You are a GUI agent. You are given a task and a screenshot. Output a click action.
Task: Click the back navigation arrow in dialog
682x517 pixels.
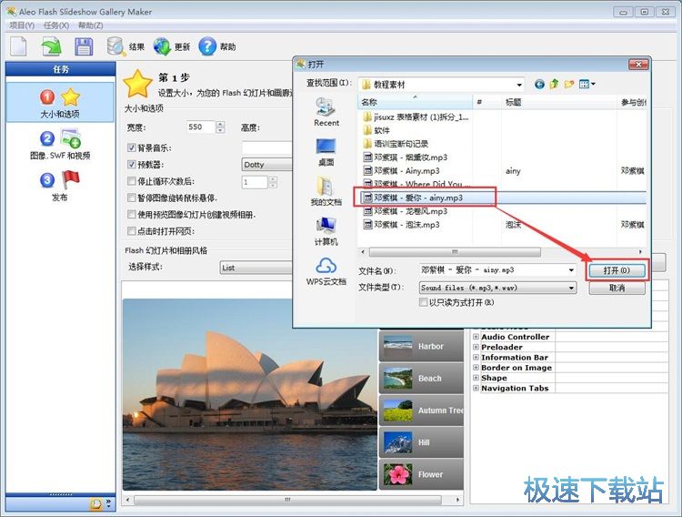[x=539, y=84]
